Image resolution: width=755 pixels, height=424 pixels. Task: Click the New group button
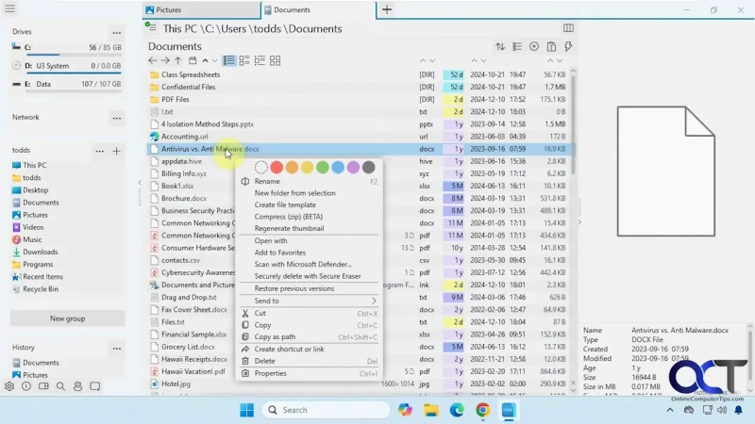tap(67, 318)
